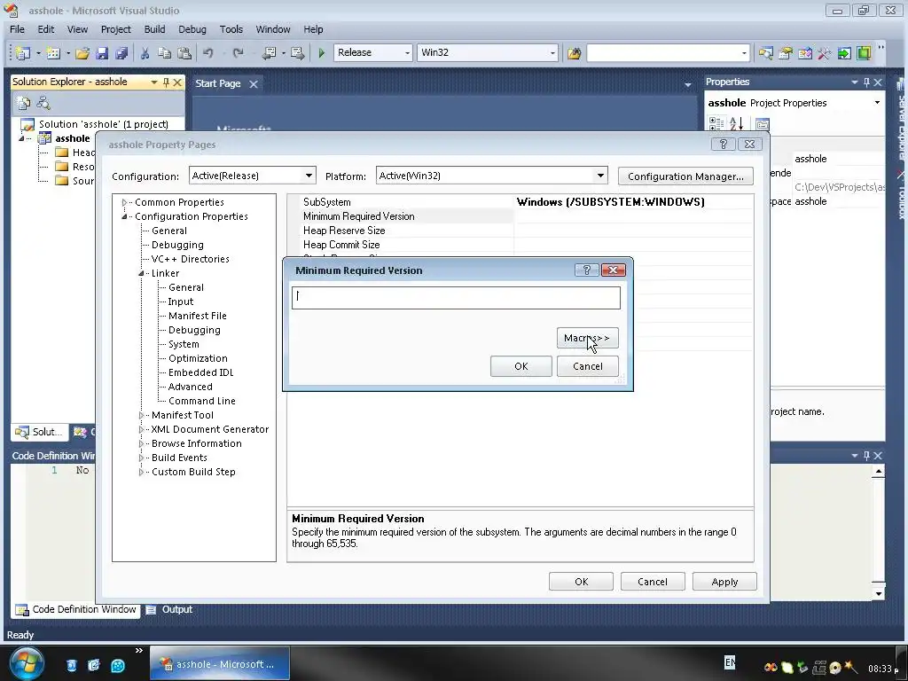The height and width of the screenshot is (681, 908).
Task: Open Toolbox via the crossed tools icon
Action: (x=824, y=52)
